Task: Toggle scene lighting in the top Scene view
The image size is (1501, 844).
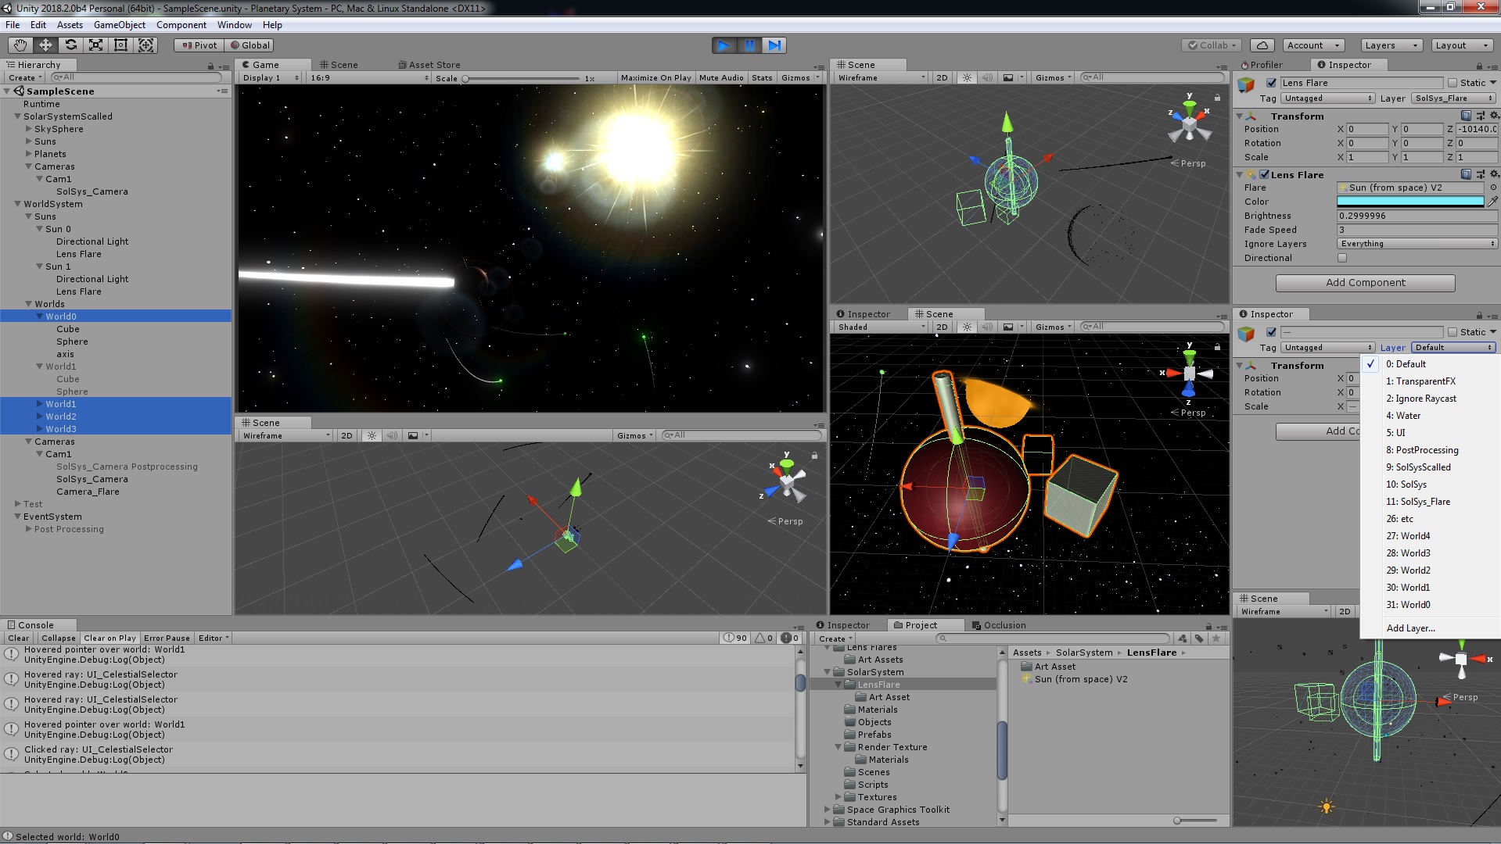Action: [x=967, y=77]
